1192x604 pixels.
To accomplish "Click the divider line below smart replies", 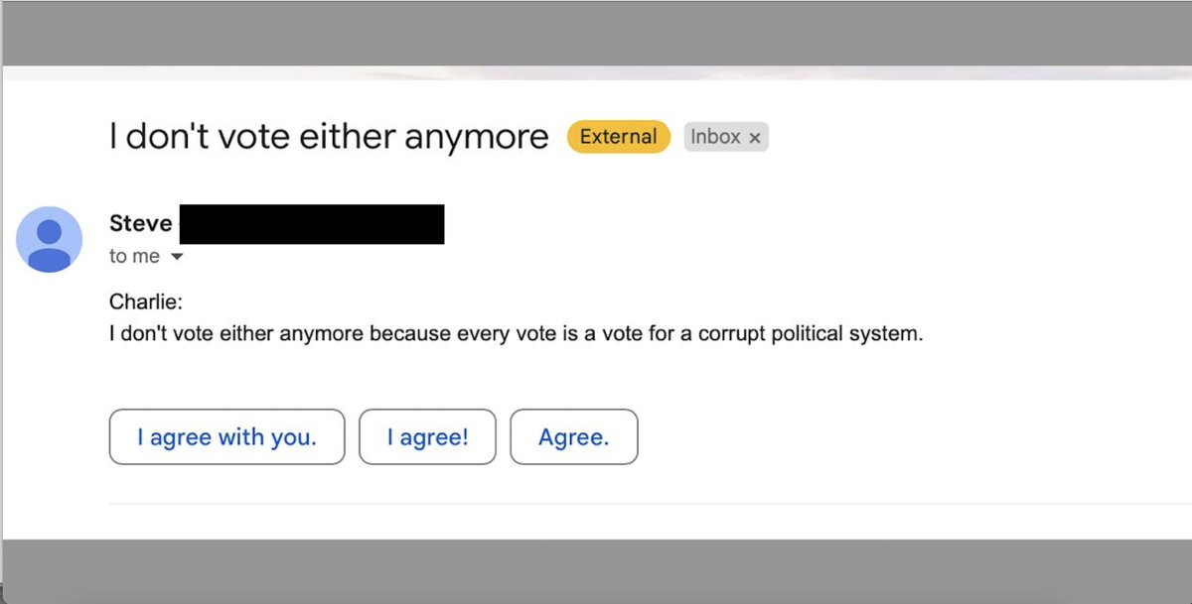I will pos(596,501).
